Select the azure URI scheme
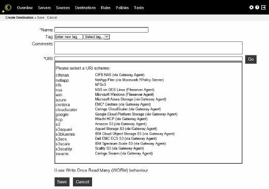Screen dimensions: 269x189 (x=61, y=100)
